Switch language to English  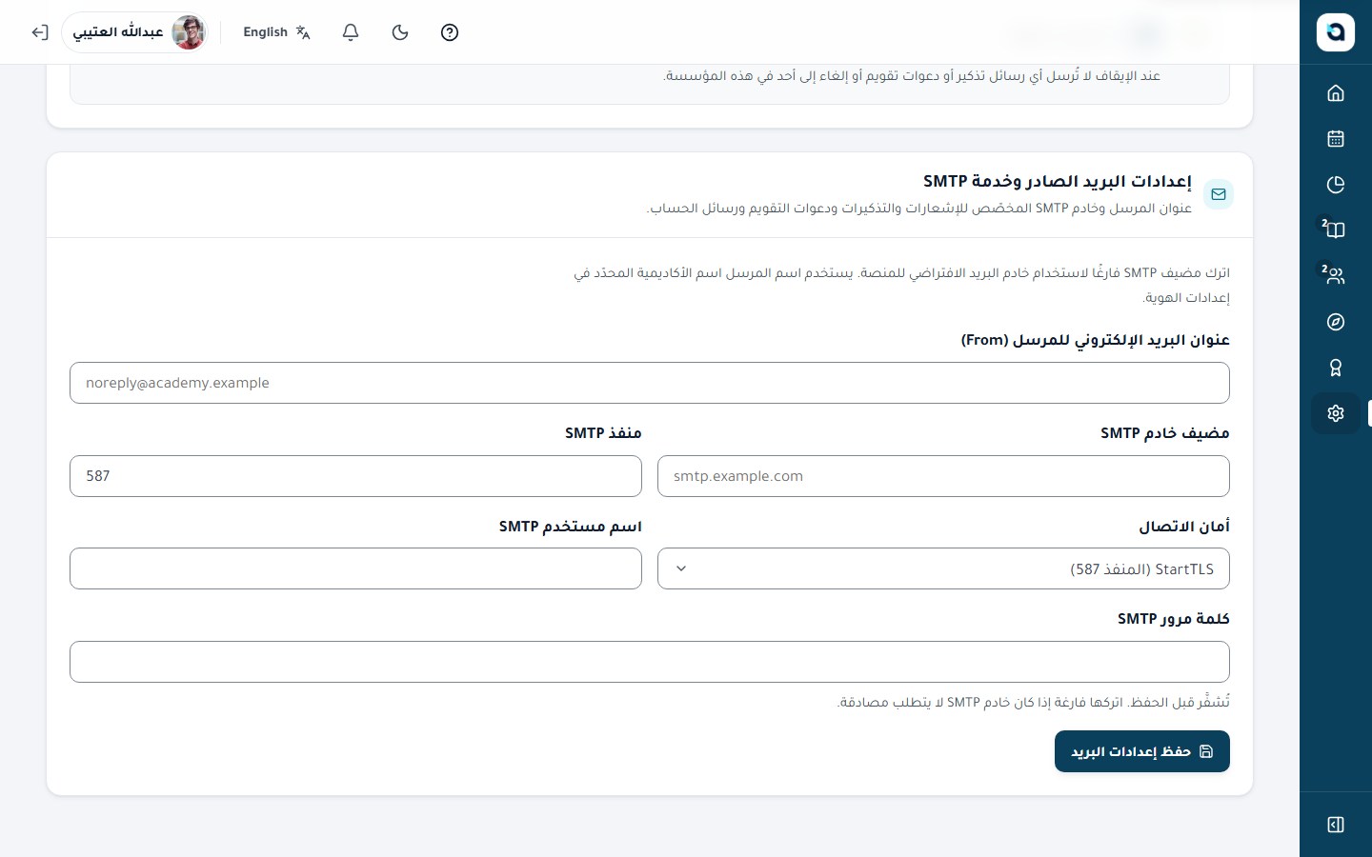(276, 32)
